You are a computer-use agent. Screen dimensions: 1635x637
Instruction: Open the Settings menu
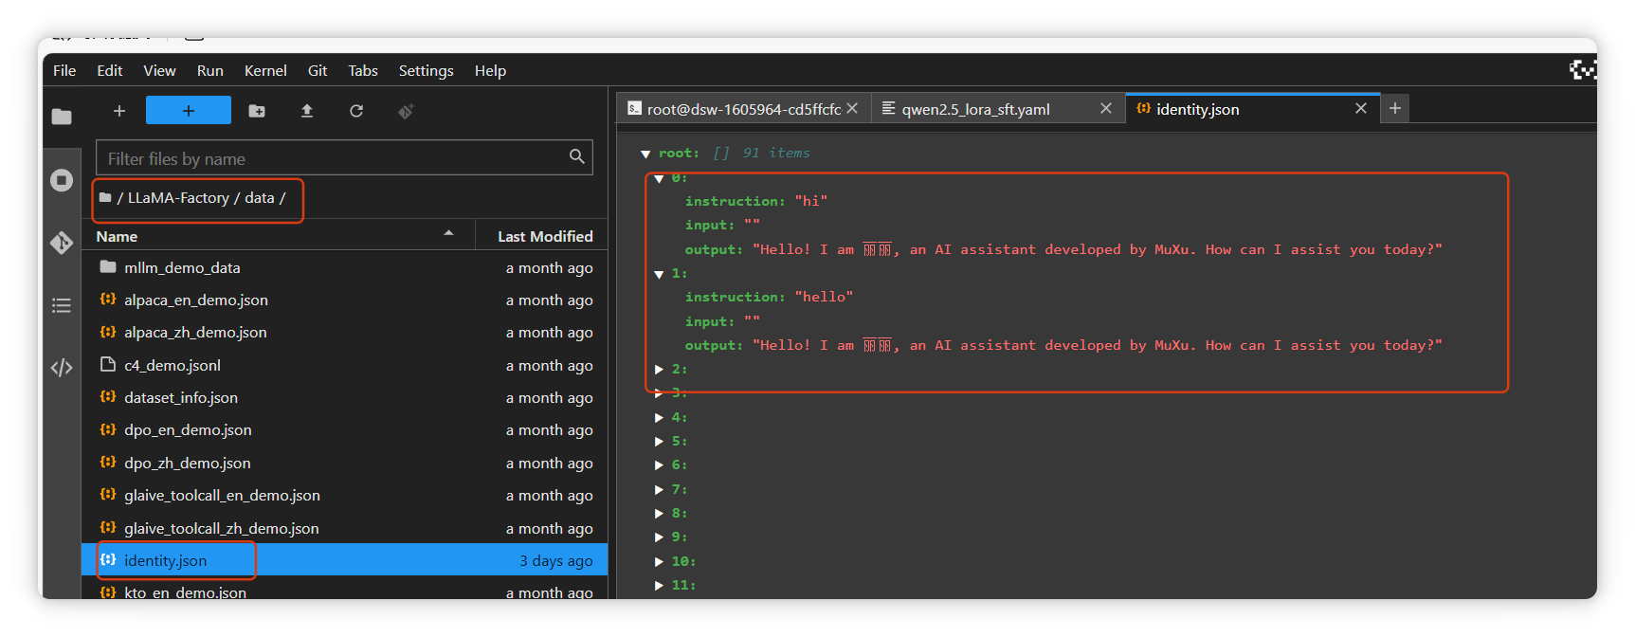426,70
